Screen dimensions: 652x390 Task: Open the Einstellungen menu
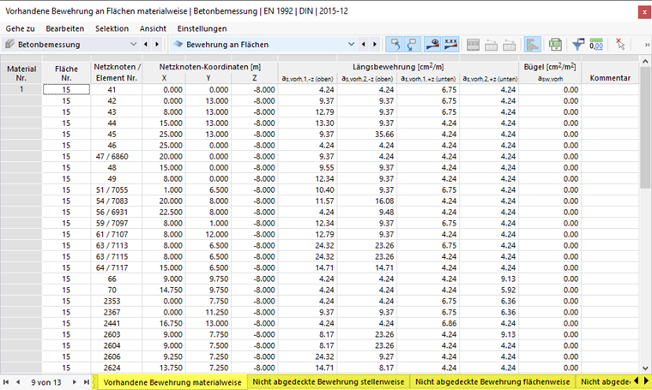pyautogui.click(x=202, y=28)
